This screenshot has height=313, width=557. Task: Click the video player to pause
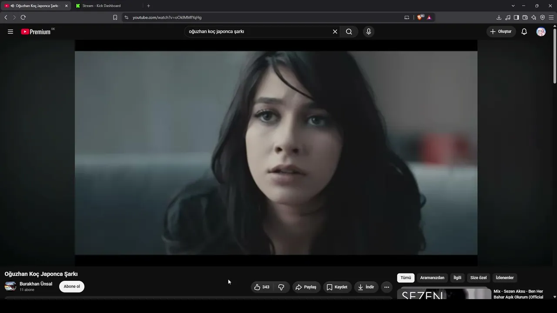[x=276, y=153]
